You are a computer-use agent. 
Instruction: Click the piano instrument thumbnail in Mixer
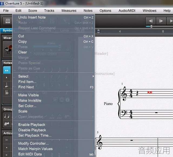point(8,49)
